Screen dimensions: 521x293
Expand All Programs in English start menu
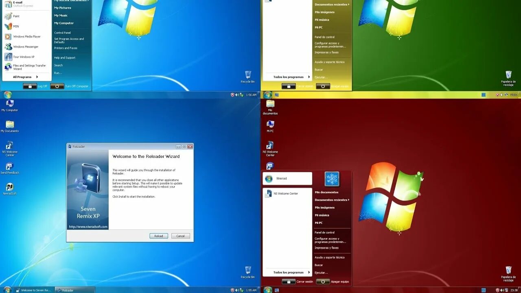coord(26,77)
